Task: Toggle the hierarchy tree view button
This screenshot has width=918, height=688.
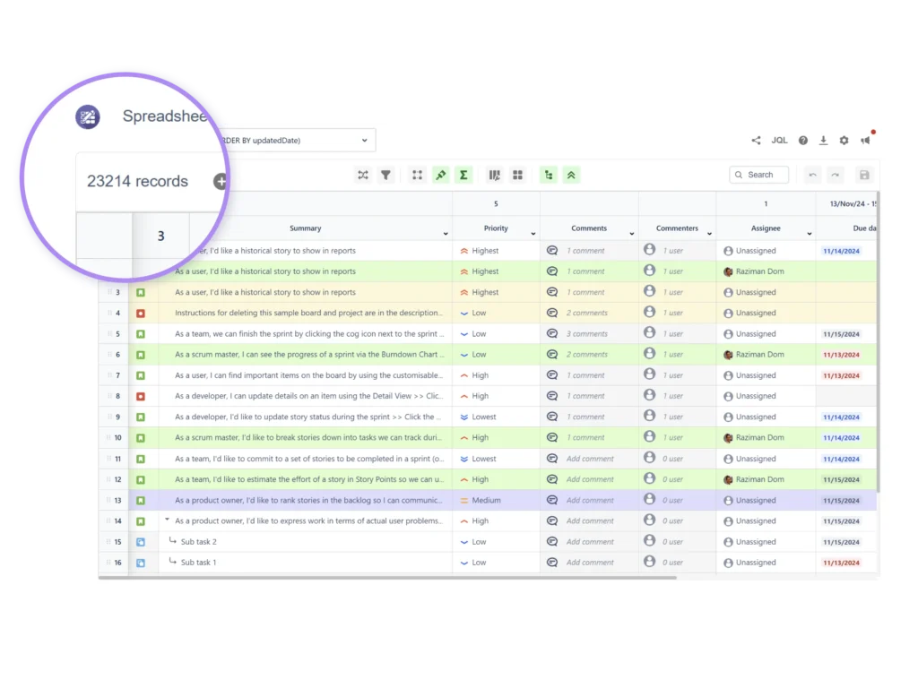Action: click(x=549, y=175)
